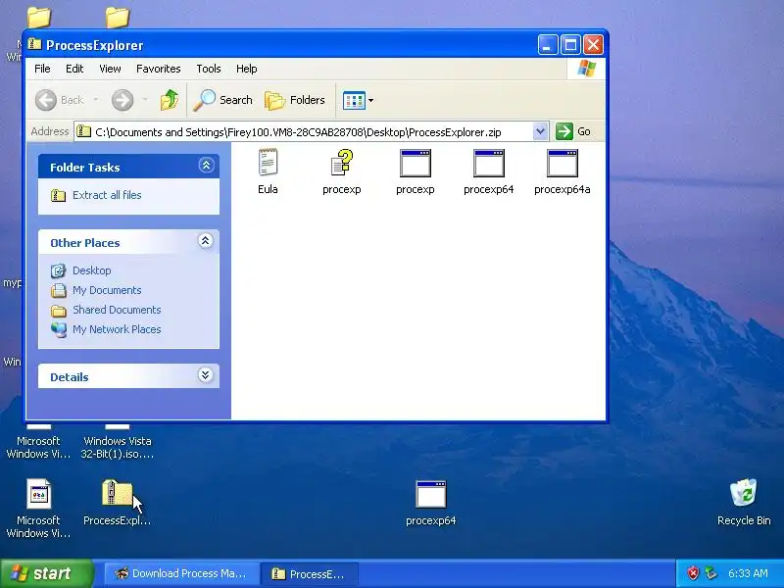Minimize the ProcessExplorer window
This screenshot has height=588, width=784.
[548, 45]
